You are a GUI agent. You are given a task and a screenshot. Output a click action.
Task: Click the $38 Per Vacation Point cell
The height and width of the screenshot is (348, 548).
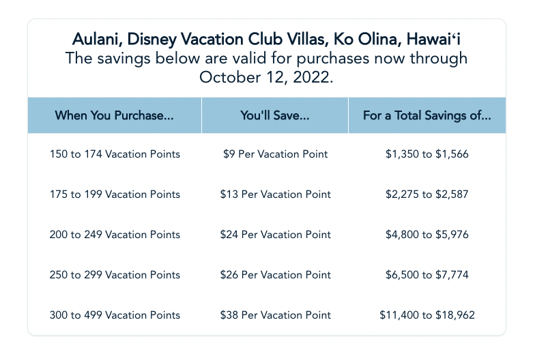[x=275, y=315]
